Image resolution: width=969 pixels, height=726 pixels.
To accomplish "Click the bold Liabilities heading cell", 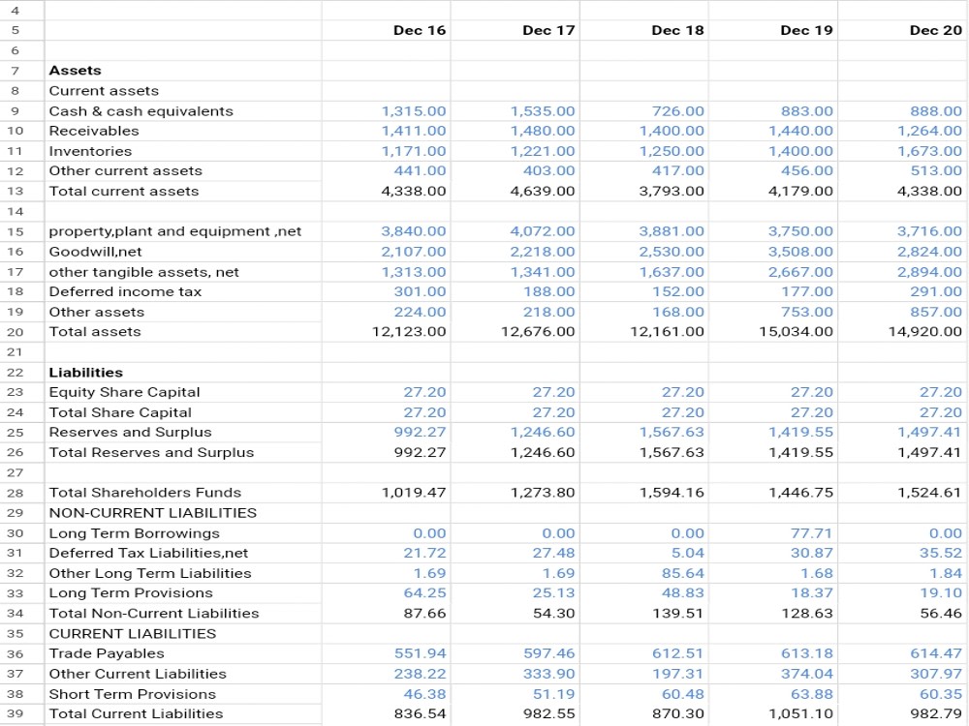I will click(x=183, y=373).
